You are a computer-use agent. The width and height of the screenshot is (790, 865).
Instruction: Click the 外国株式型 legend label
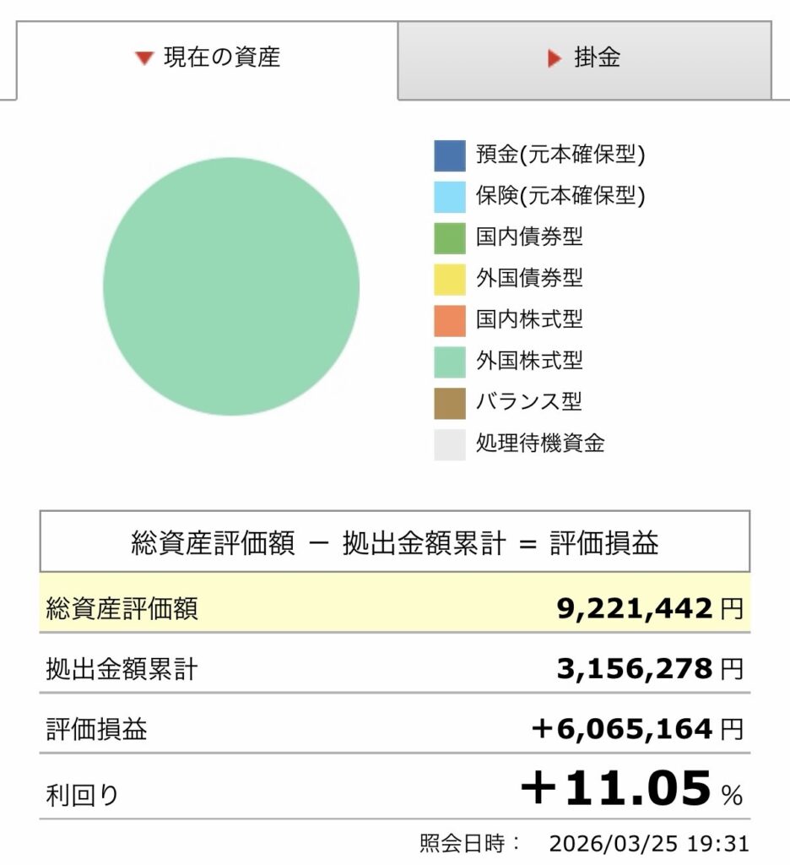529,361
